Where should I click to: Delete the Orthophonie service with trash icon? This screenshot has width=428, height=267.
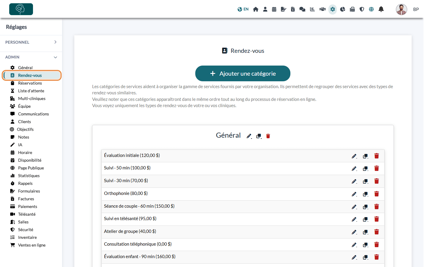click(x=377, y=194)
